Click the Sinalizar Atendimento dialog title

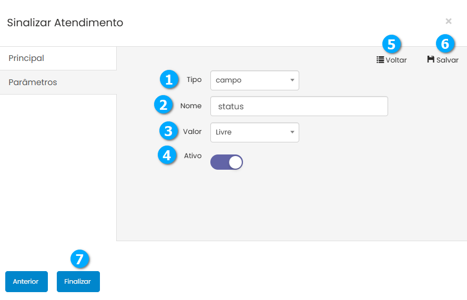[x=65, y=23]
